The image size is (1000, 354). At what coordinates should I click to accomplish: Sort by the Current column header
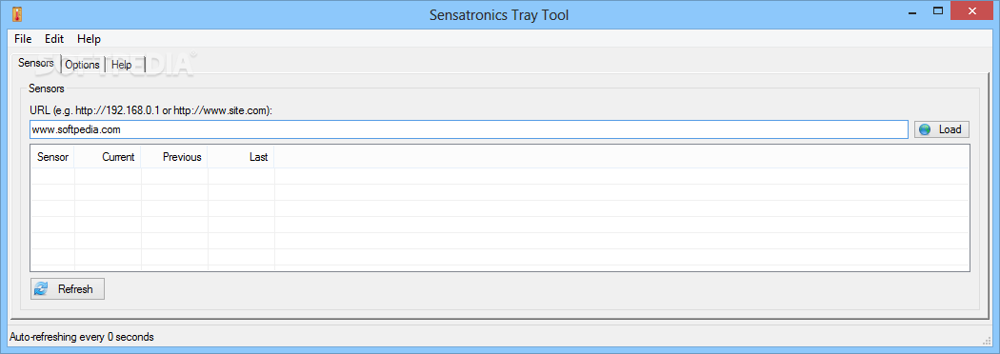pyautogui.click(x=108, y=157)
